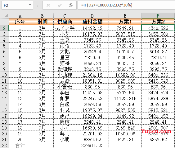
Task: Select supplier cell 小艾
Action: click(65, 34)
